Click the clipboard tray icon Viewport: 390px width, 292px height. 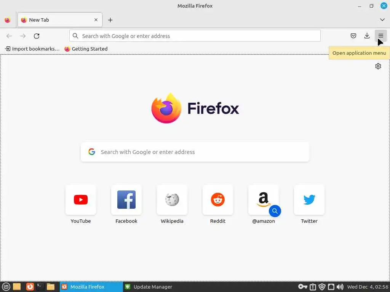click(x=313, y=287)
